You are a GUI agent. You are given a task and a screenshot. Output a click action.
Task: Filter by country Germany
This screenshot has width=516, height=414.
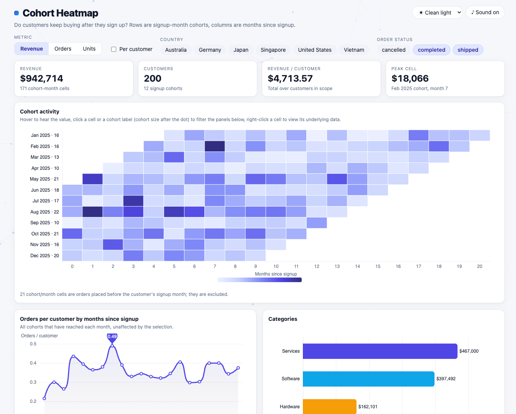click(210, 50)
